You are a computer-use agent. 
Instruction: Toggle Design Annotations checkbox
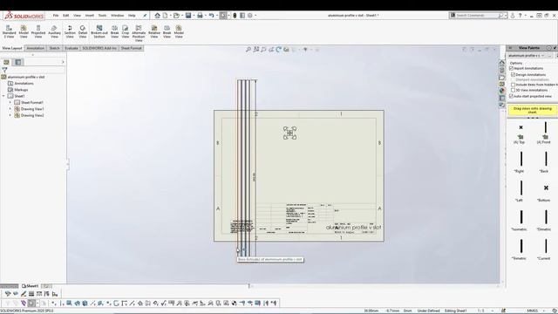coord(514,74)
